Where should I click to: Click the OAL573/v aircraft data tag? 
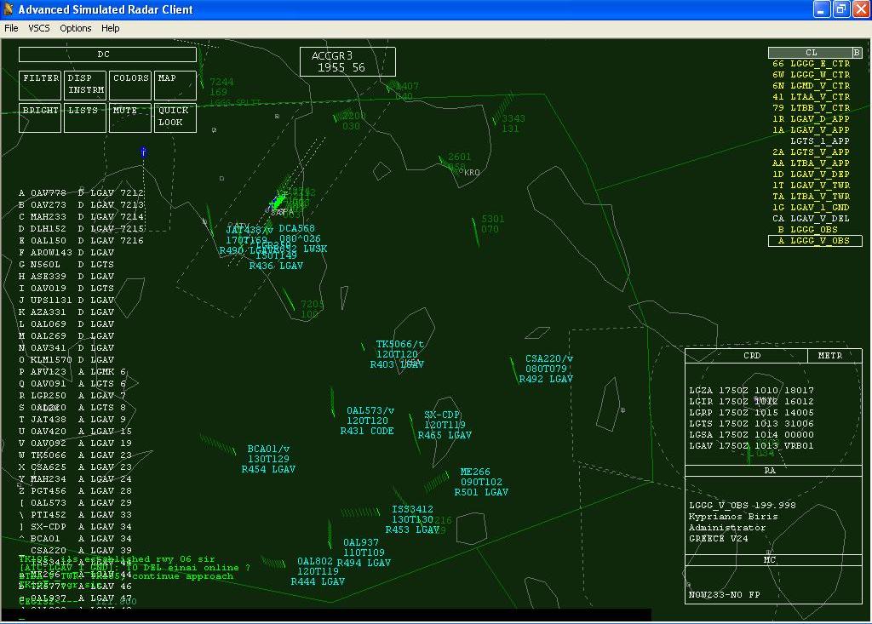[x=368, y=421]
